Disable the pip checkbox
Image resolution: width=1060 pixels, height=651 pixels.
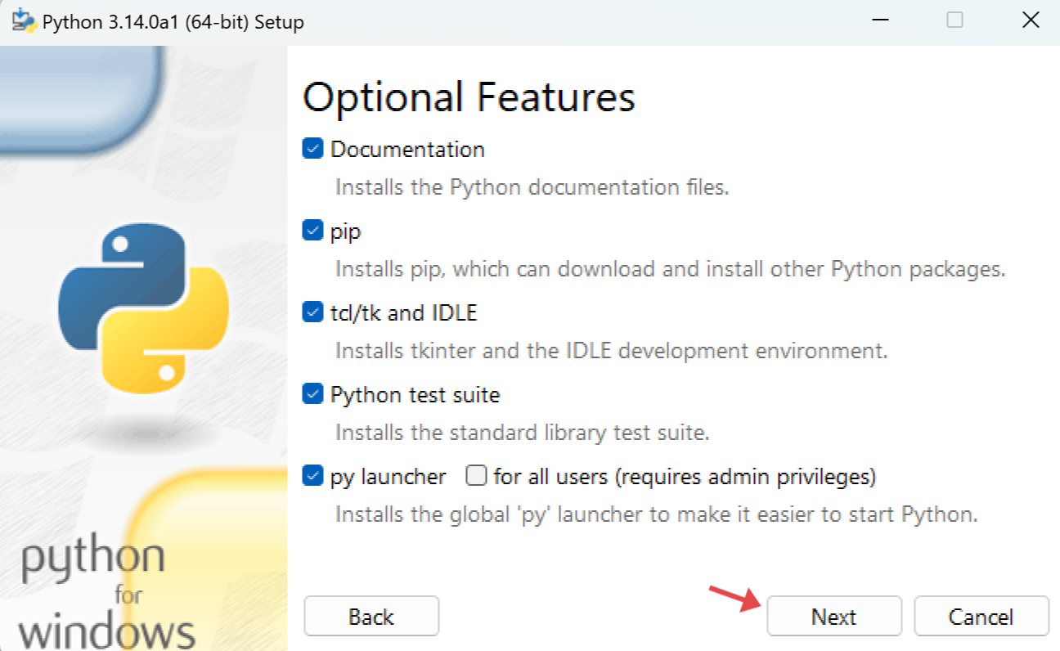tap(312, 230)
